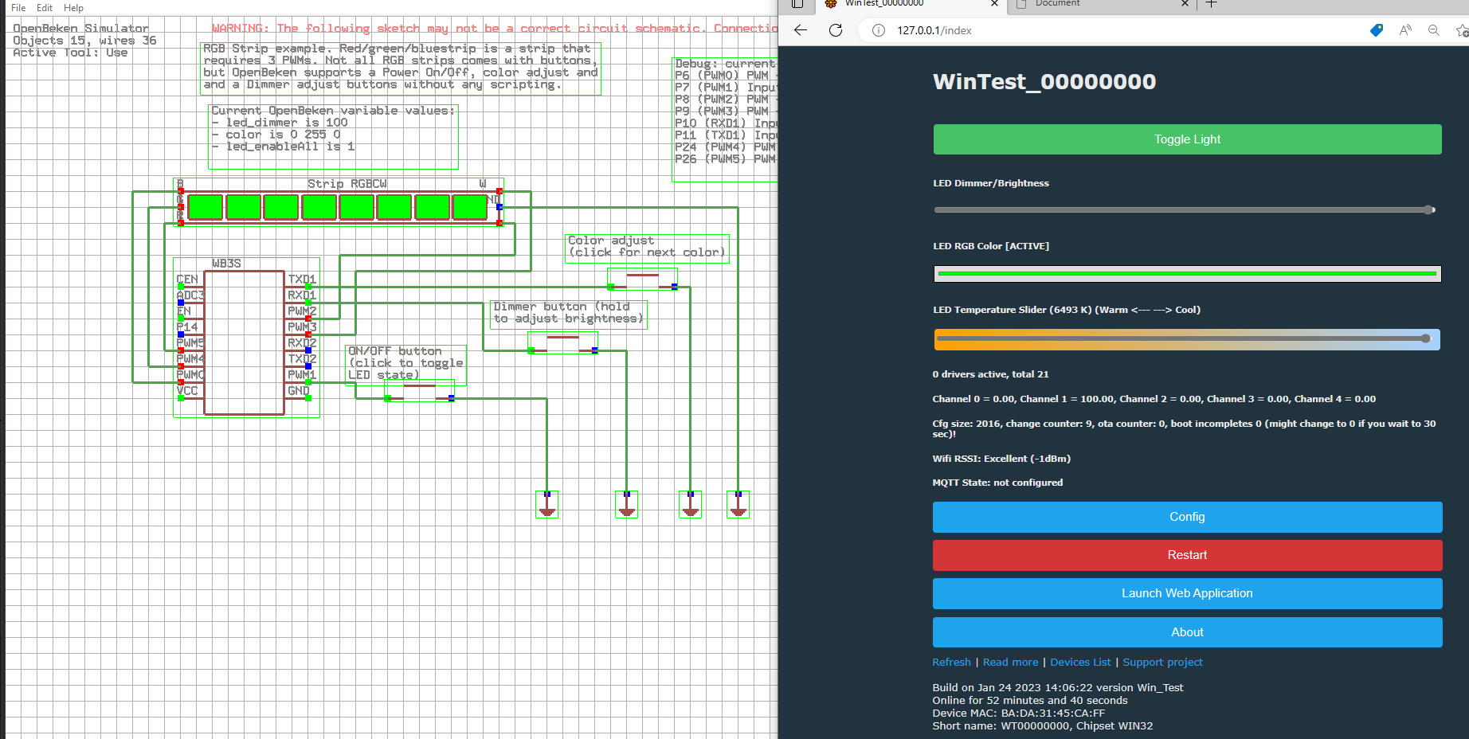
Task: Select the rightmost ground symbol in schematic
Action: (x=738, y=504)
